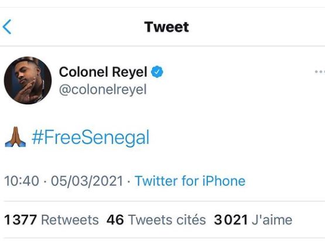Open the @colonelreyel handle
325x241 pixels.
tap(103, 90)
